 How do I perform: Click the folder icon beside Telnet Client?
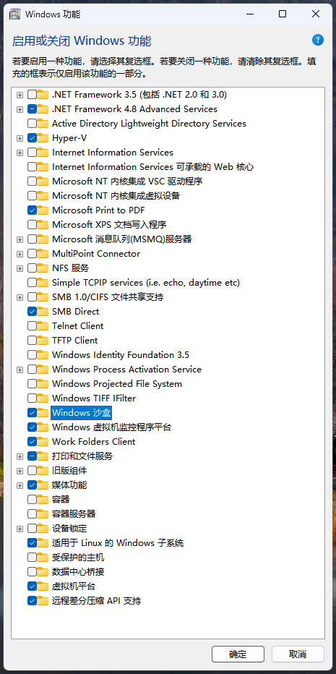pyautogui.click(x=43, y=326)
